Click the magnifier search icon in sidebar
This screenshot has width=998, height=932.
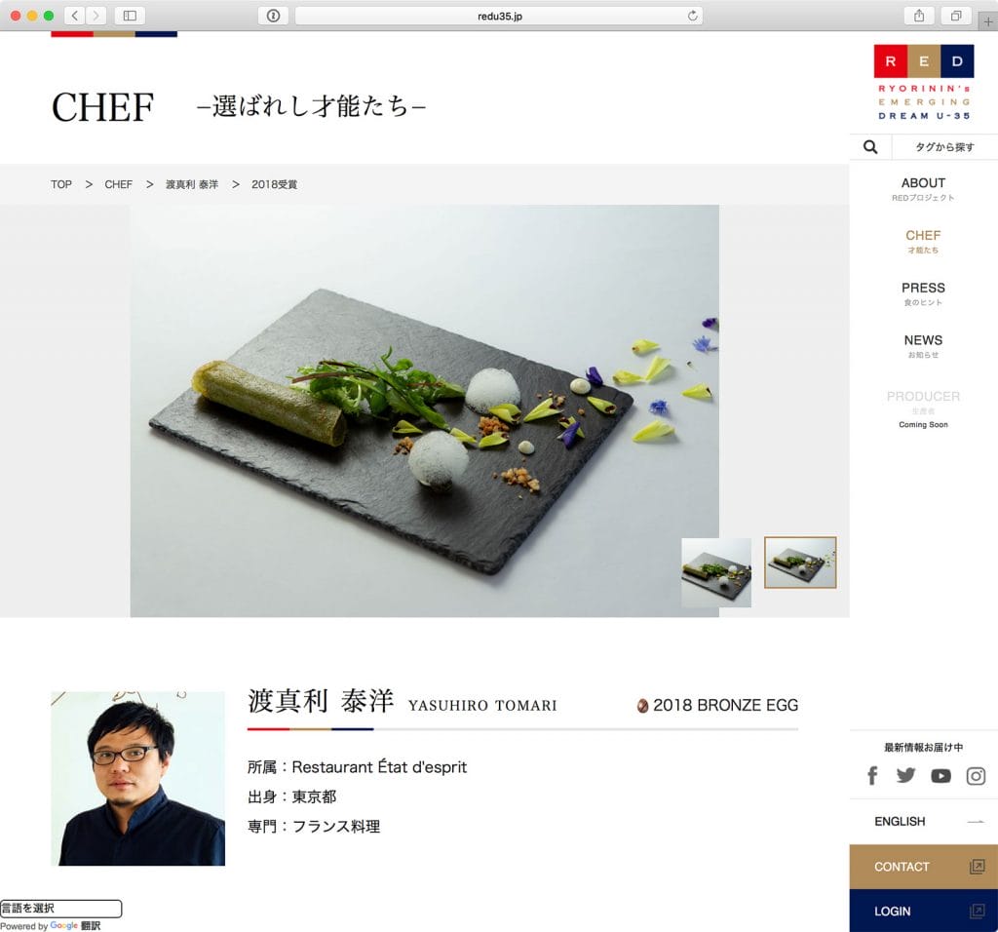tap(870, 147)
